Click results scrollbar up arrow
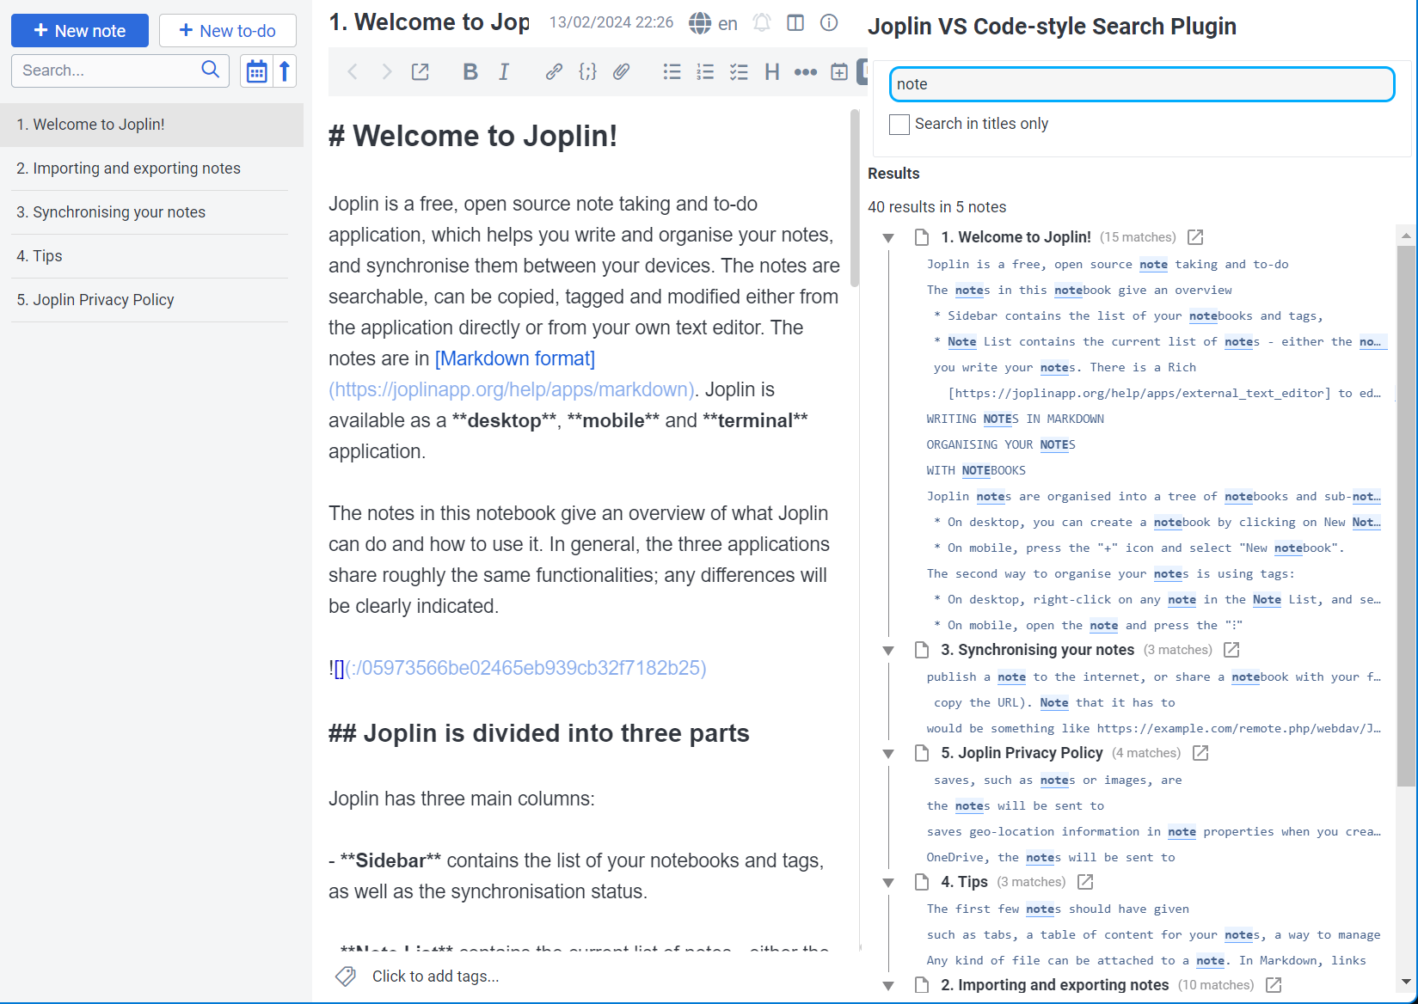The height and width of the screenshot is (1004, 1418). click(1406, 235)
